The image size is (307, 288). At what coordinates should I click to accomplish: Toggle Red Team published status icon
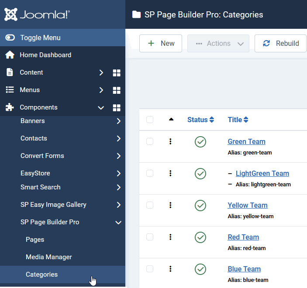(x=200, y=237)
